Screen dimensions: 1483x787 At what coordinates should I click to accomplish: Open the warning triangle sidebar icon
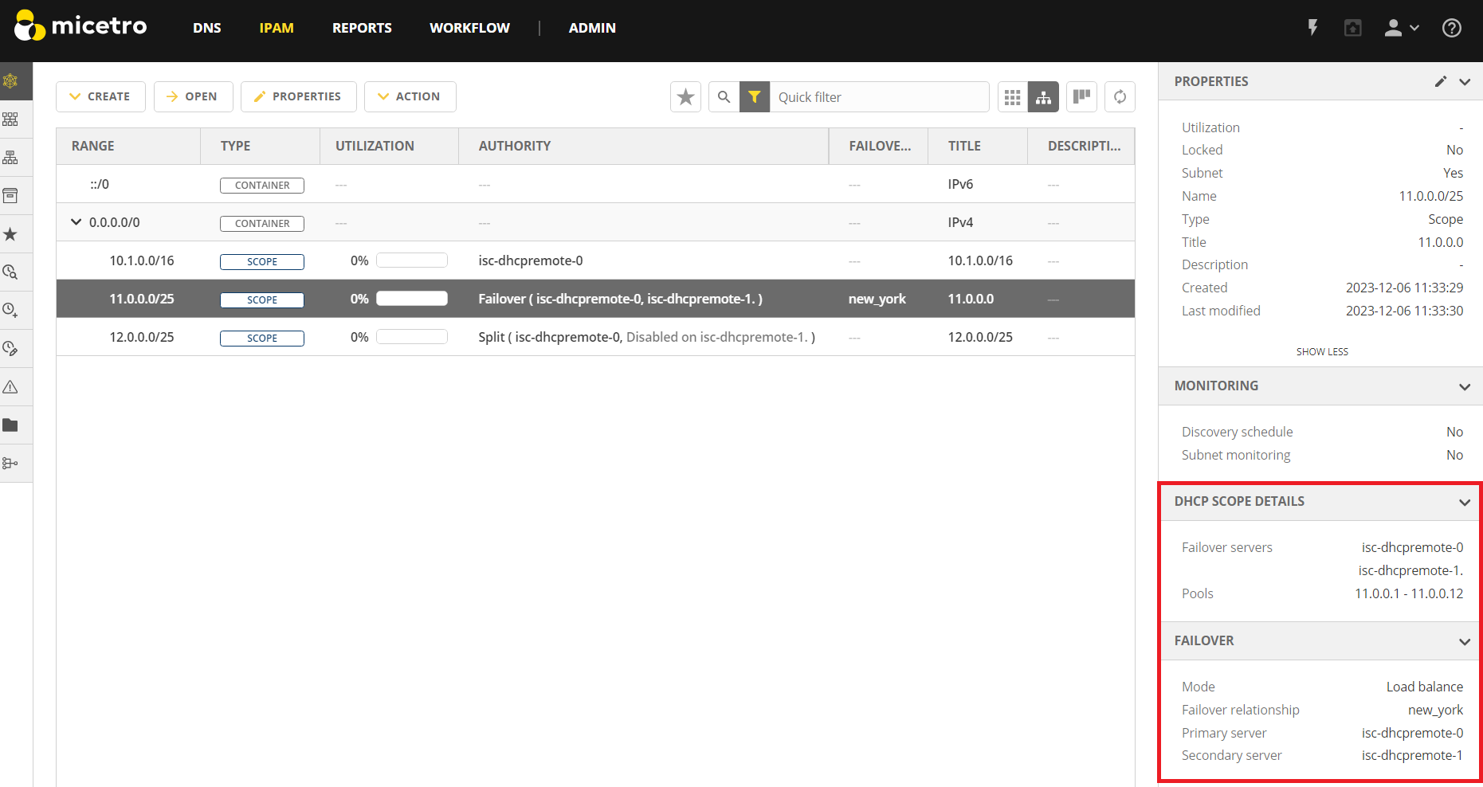click(10, 387)
